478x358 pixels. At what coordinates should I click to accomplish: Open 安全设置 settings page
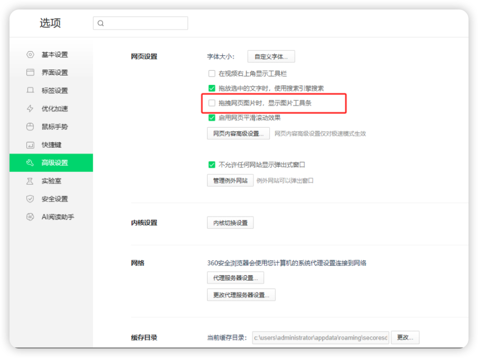51,199
